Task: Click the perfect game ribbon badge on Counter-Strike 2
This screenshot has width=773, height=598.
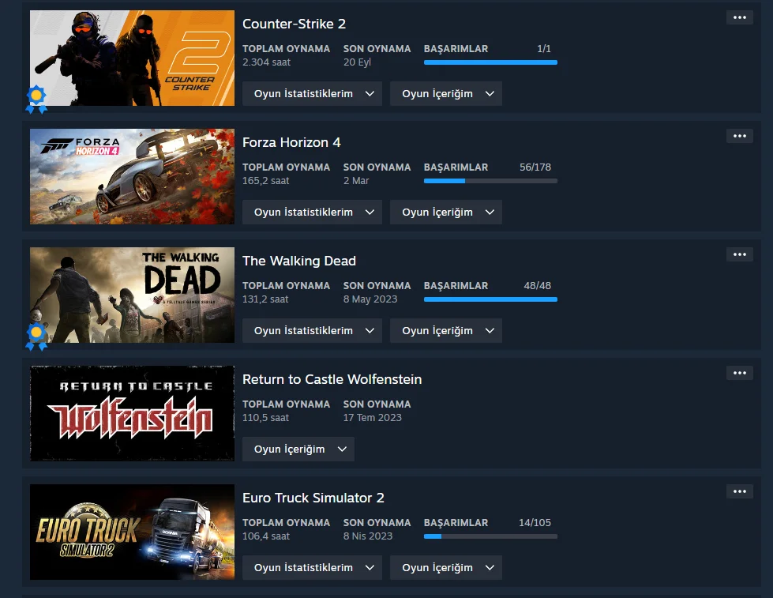Action: coord(36,100)
